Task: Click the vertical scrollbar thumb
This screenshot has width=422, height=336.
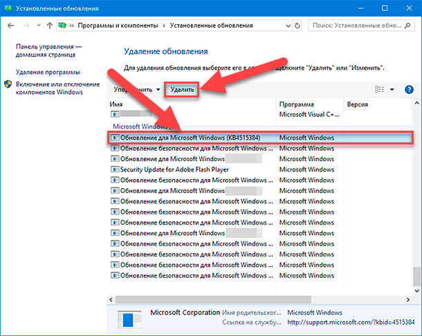Action: 416,277
